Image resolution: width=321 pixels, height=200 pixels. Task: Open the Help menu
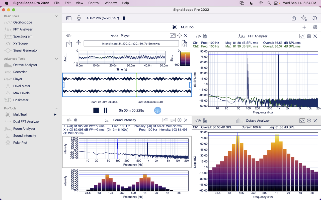click(x=125, y=3)
